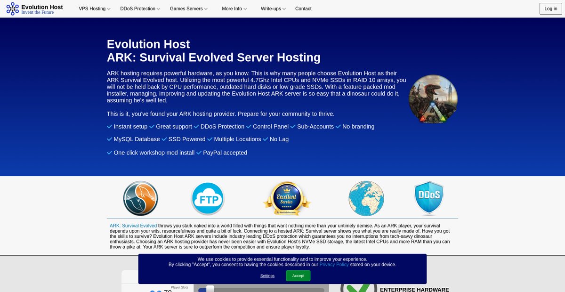Click the "Sub-Accounts" feature text
Image resolution: width=565 pixels, height=292 pixels.
point(315,127)
